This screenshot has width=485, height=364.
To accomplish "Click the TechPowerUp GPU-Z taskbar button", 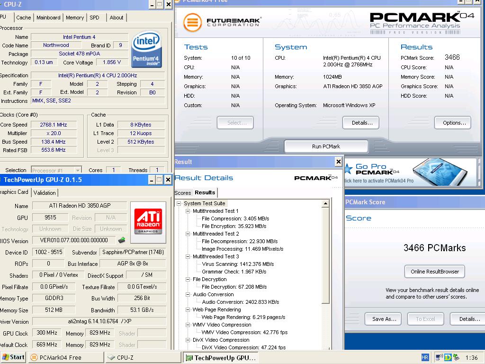I will click(220, 357).
